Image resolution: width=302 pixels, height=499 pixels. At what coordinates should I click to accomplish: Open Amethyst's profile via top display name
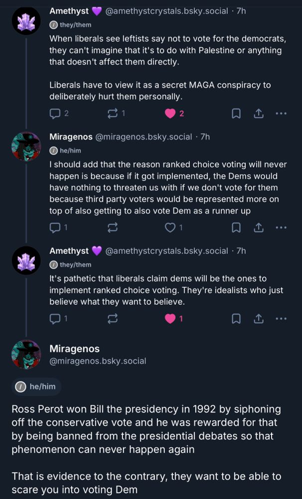pos(69,11)
